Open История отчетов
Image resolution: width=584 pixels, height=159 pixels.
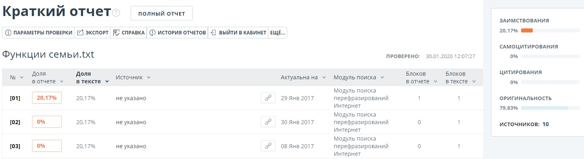[x=177, y=33]
